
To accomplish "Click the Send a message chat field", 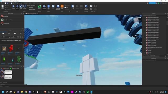I will [12, 83].
